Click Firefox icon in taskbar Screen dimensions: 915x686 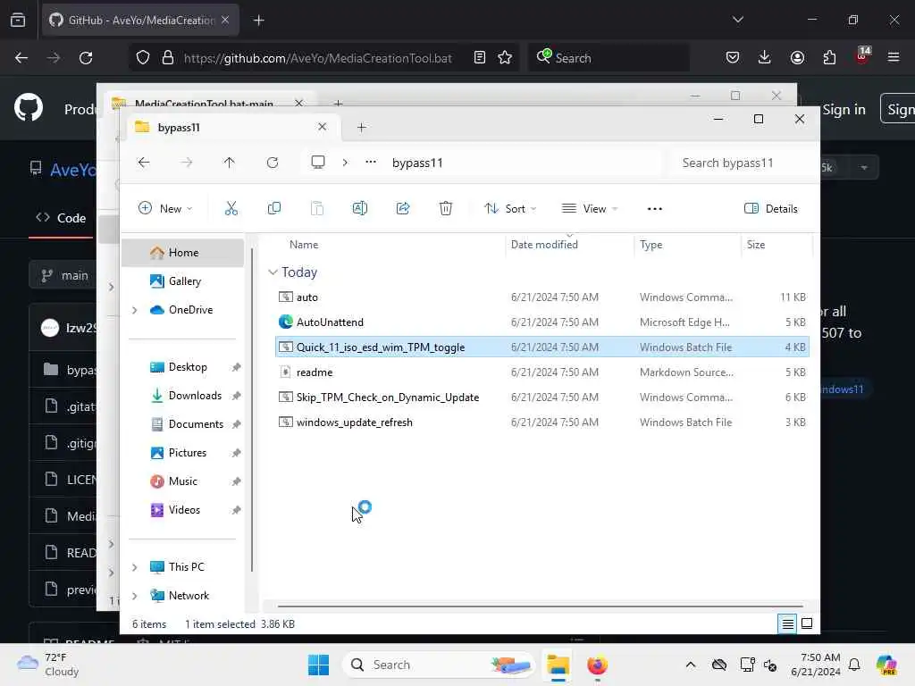(x=597, y=665)
